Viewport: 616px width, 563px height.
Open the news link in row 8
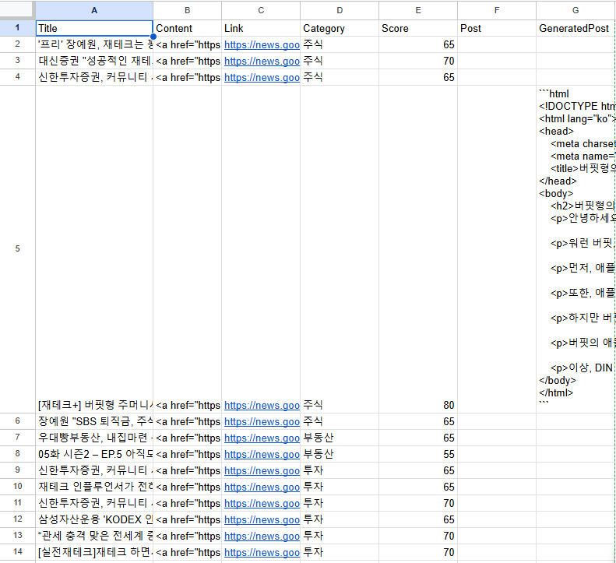[x=262, y=455]
